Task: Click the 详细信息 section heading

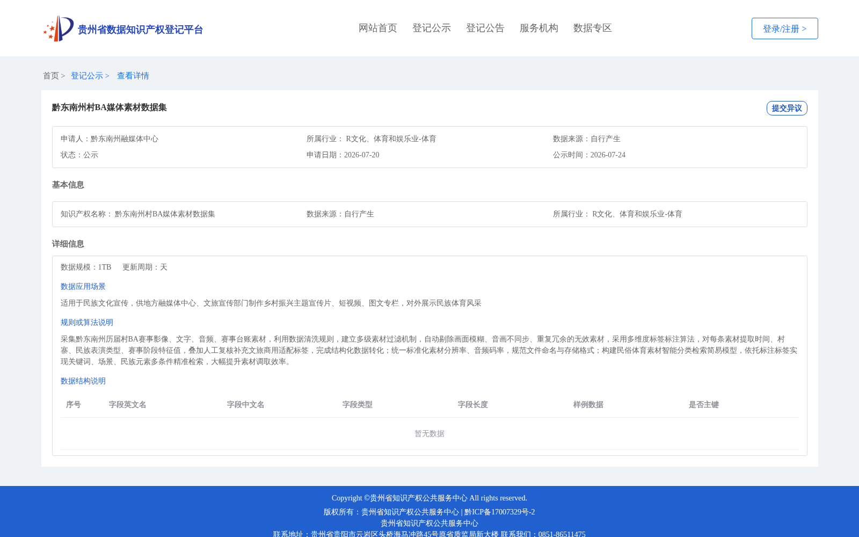Action: coord(68,244)
